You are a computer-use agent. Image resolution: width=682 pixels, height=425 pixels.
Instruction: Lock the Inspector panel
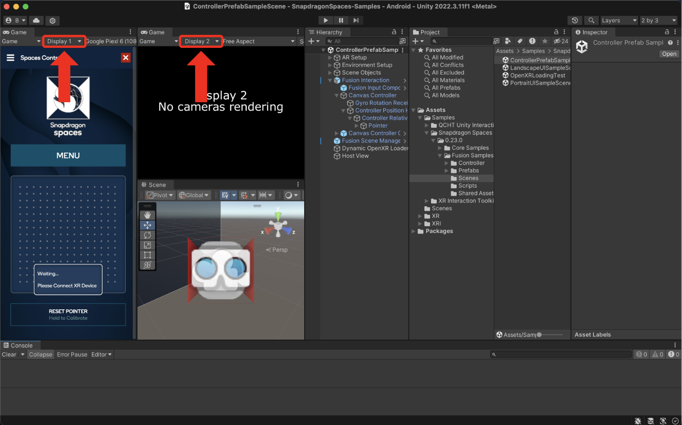667,32
